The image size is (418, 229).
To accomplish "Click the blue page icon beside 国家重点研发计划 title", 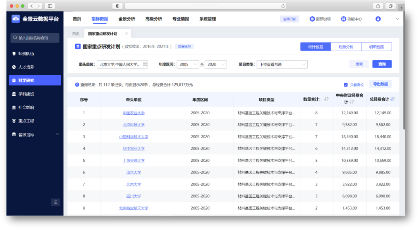I will [x=77, y=47].
